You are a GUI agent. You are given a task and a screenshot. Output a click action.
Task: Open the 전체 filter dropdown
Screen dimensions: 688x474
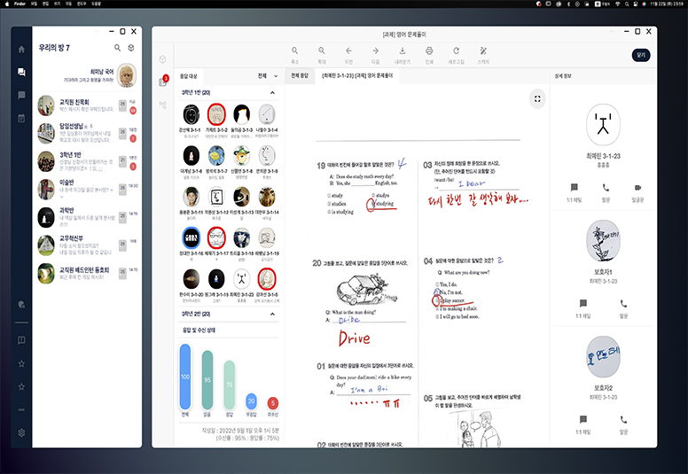pos(267,76)
